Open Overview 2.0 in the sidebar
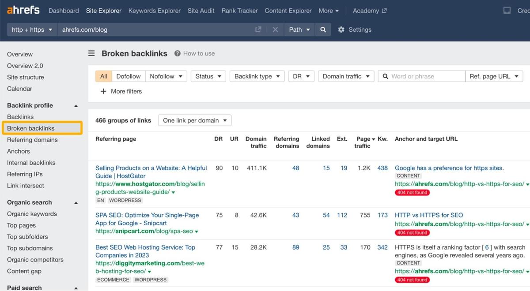530x291 pixels. [25, 66]
